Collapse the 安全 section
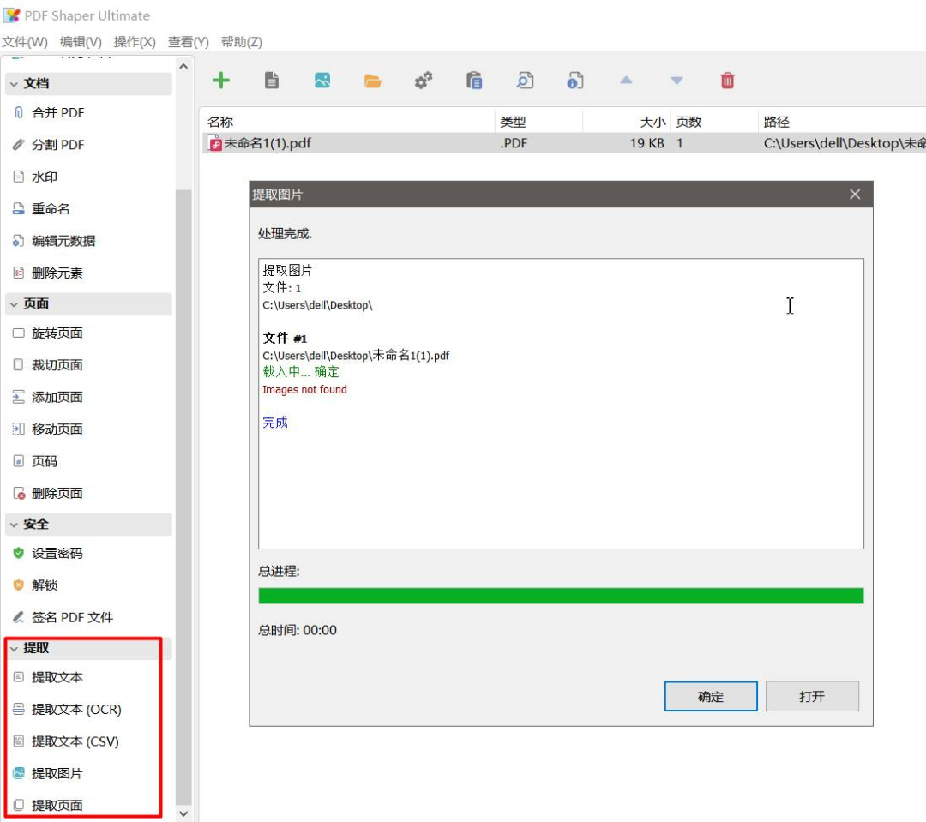This screenshot has height=822, width=926. pyautogui.click(x=88, y=525)
